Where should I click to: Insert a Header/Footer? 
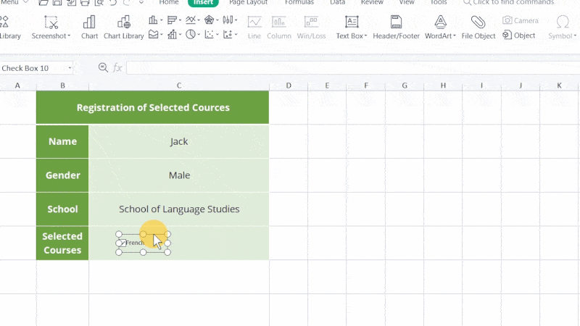[396, 28]
